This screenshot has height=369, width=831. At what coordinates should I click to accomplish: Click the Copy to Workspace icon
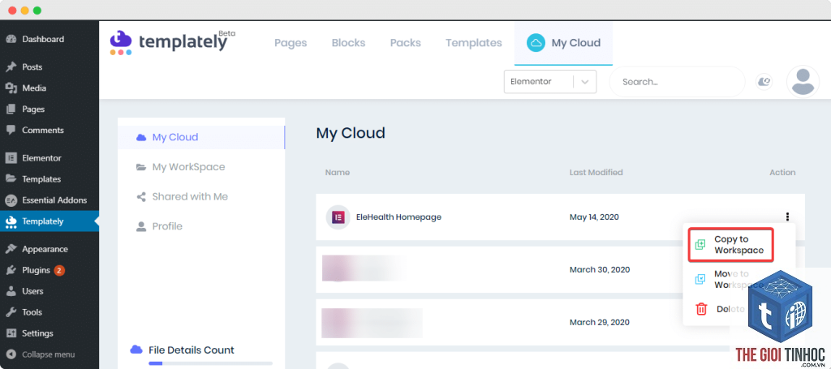coord(700,245)
